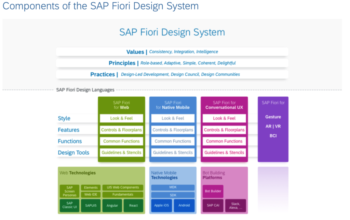Open Guidelines & Stencils in Native Mobile column
This screenshot has width=350, height=220.
173,152
